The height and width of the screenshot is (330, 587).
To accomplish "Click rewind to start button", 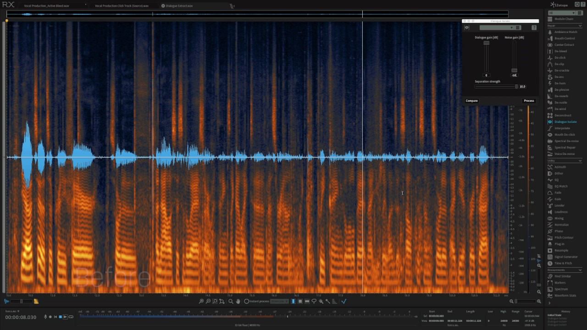I will (x=55, y=317).
